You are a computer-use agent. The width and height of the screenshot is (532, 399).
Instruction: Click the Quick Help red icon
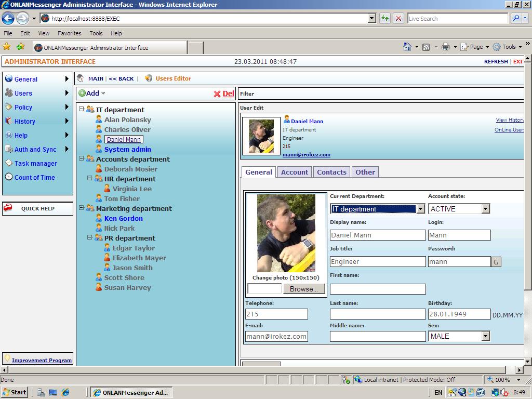tap(8, 208)
